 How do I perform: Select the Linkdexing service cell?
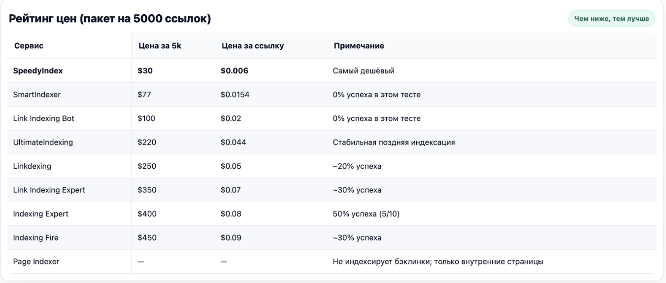pos(32,166)
